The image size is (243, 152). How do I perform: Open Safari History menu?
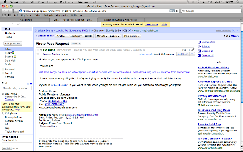tap(52, 2)
